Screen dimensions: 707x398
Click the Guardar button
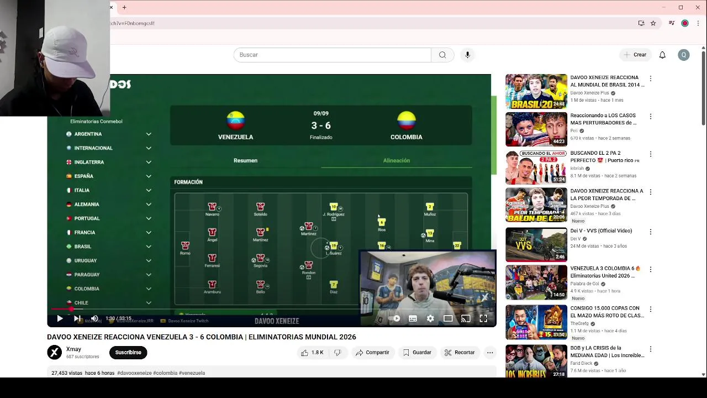click(x=417, y=352)
